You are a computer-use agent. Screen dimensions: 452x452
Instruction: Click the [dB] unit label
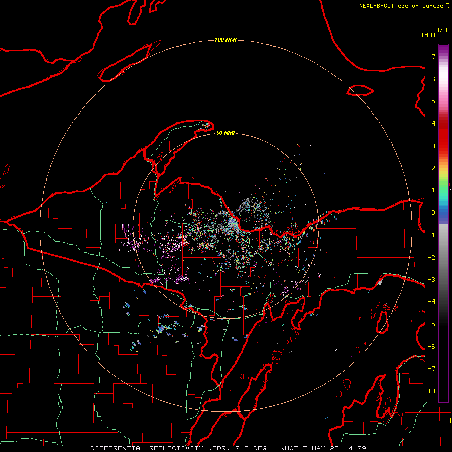429,35
